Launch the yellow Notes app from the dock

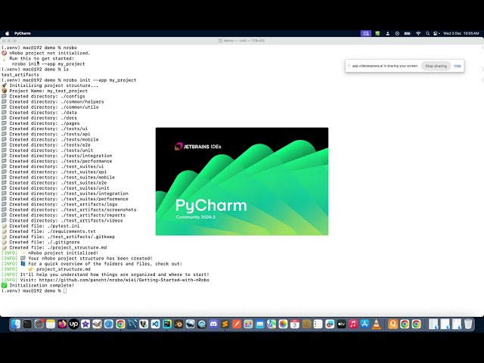pos(51,324)
